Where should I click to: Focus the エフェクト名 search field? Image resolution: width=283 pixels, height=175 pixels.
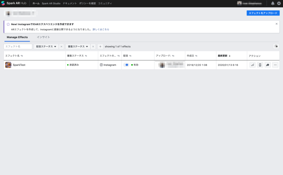(x=18, y=46)
